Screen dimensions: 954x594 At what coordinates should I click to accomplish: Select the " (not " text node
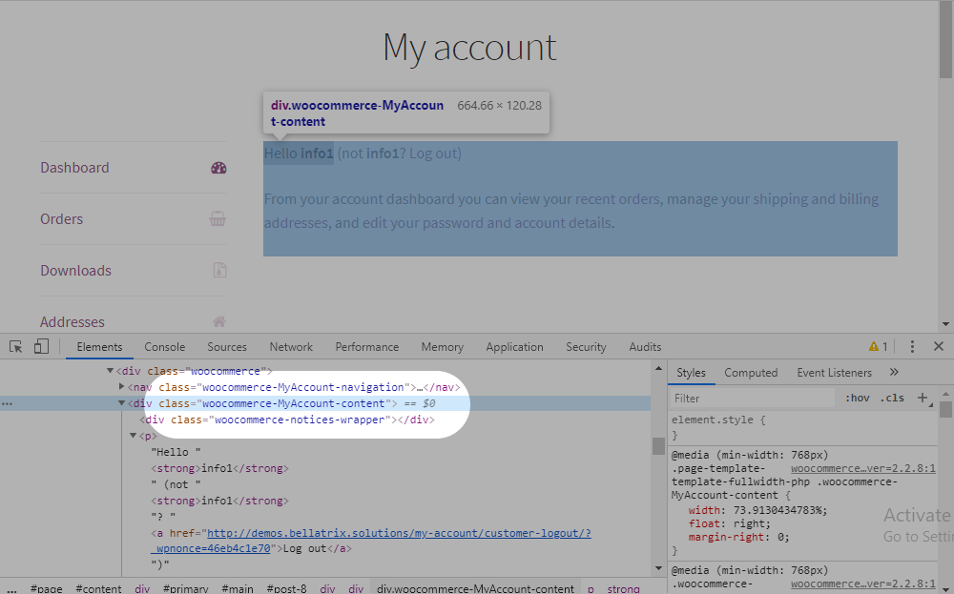point(176,484)
